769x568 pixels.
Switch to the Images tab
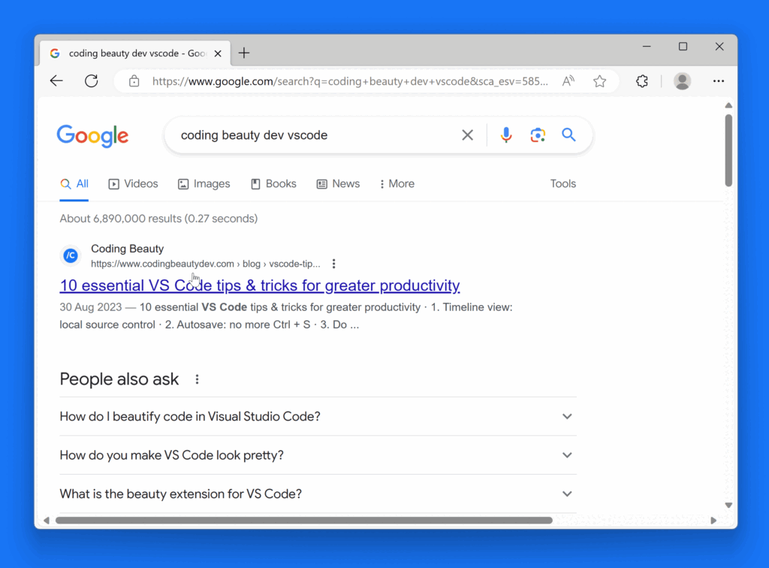pos(204,184)
